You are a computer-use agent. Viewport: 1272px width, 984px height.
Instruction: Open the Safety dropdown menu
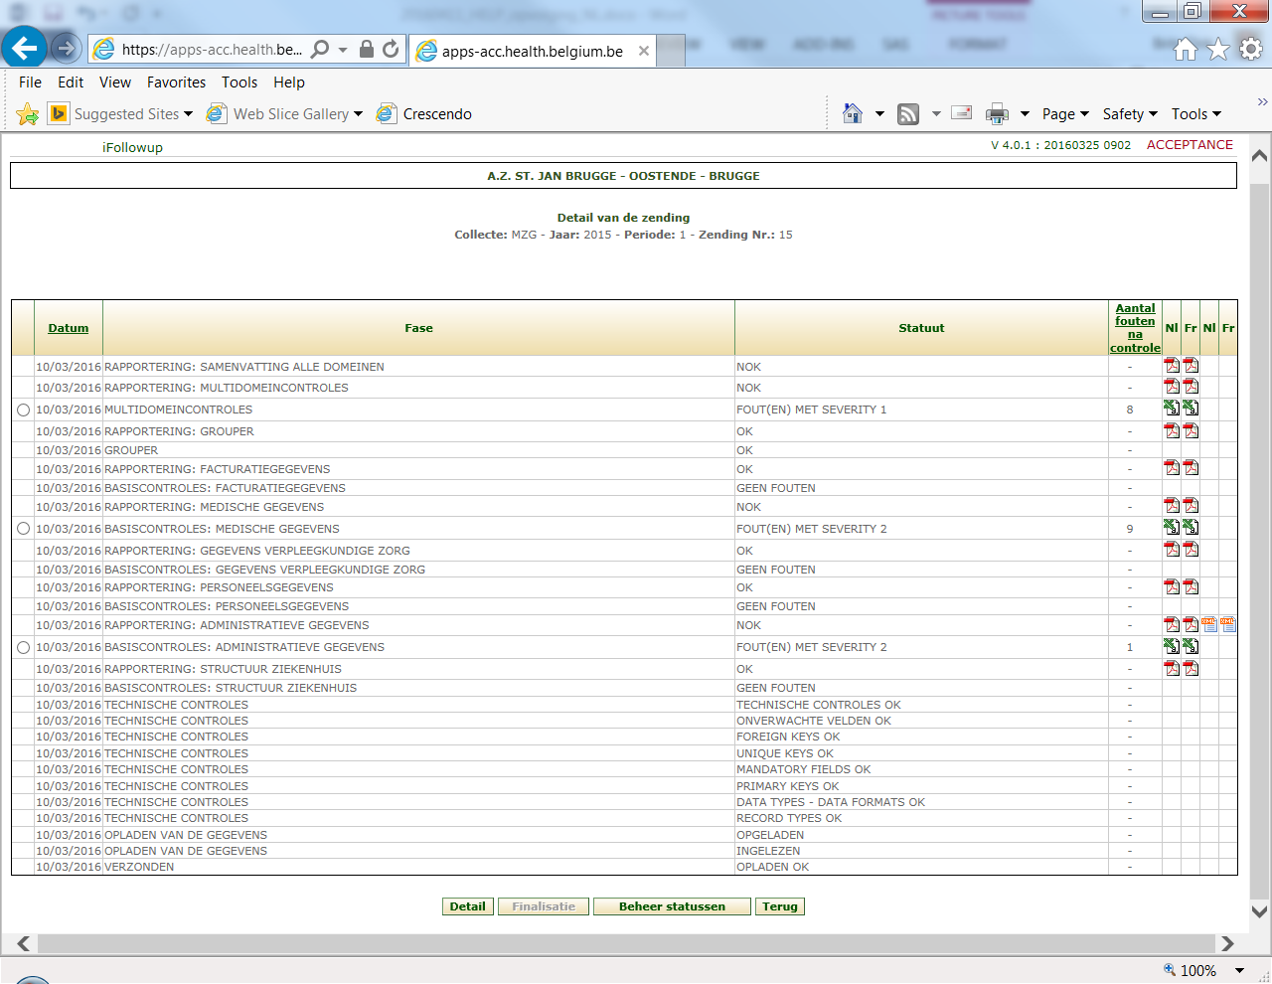pos(1130,114)
